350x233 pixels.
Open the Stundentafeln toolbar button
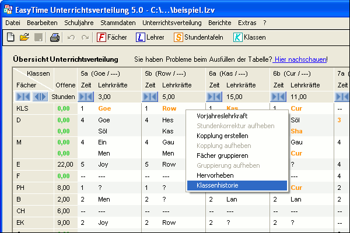click(x=195, y=37)
